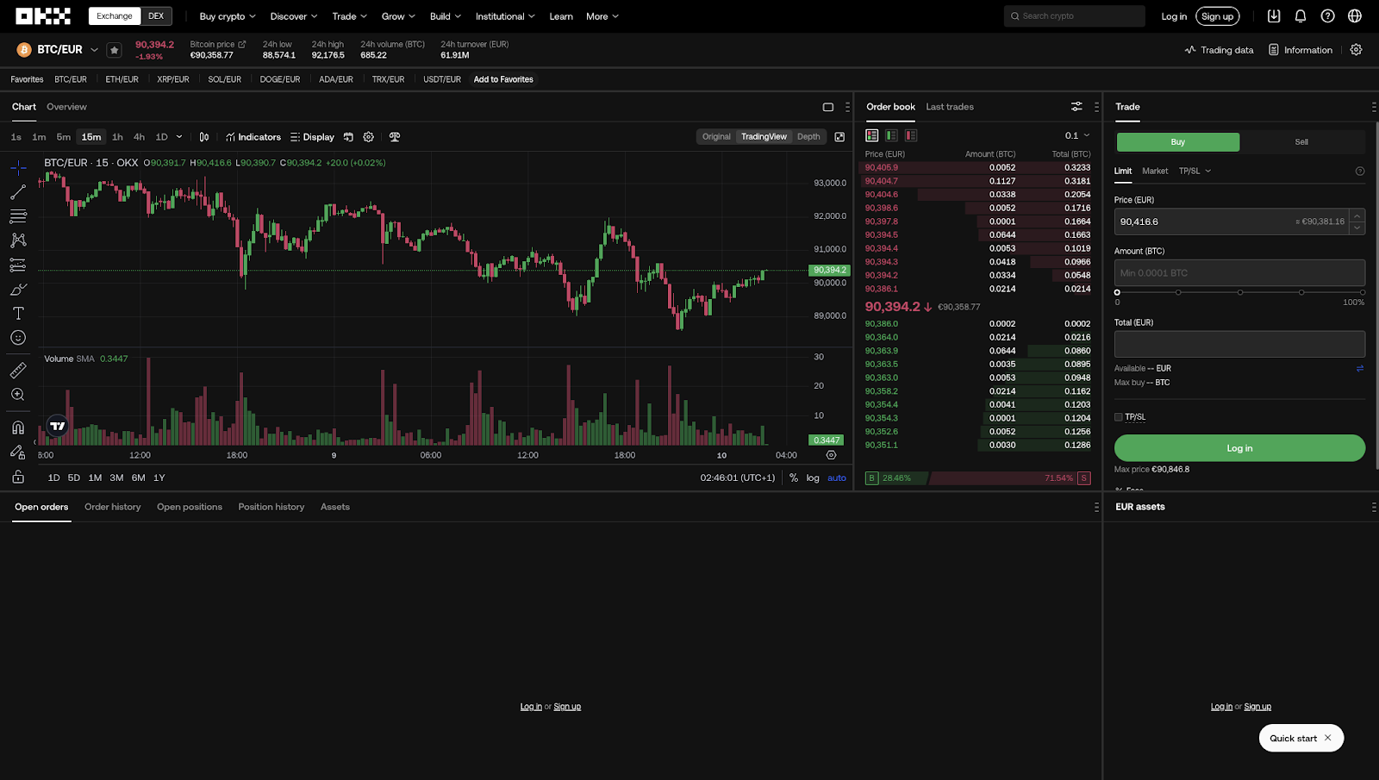Switch order book to buy-only view
This screenshot has width=1379, height=780.
(x=891, y=134)
